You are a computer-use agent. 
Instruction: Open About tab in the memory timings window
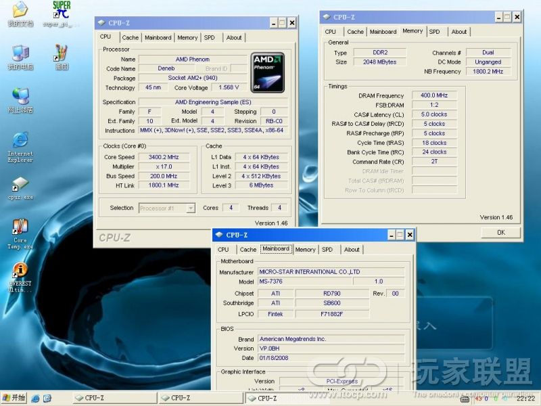[x=459, y=32]
